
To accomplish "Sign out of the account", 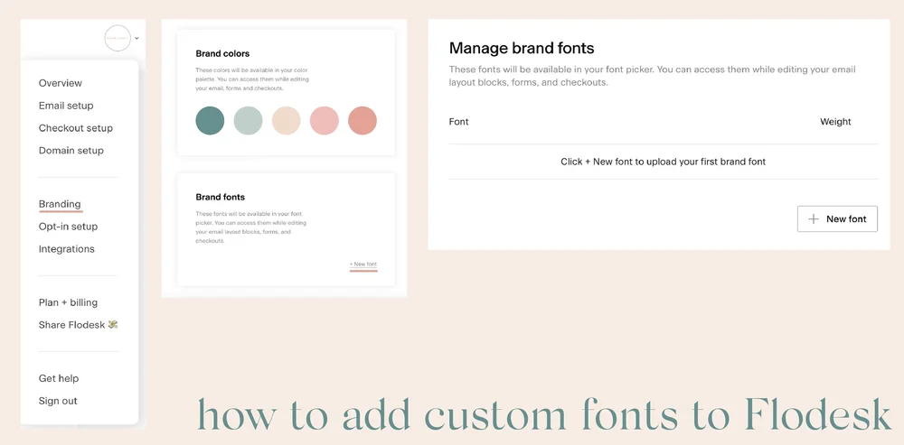I will 58,401.
